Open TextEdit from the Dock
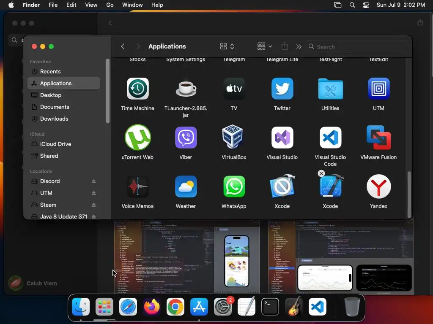Image resolution: width=433 pixels, height=324 pixels. (247, 306)
